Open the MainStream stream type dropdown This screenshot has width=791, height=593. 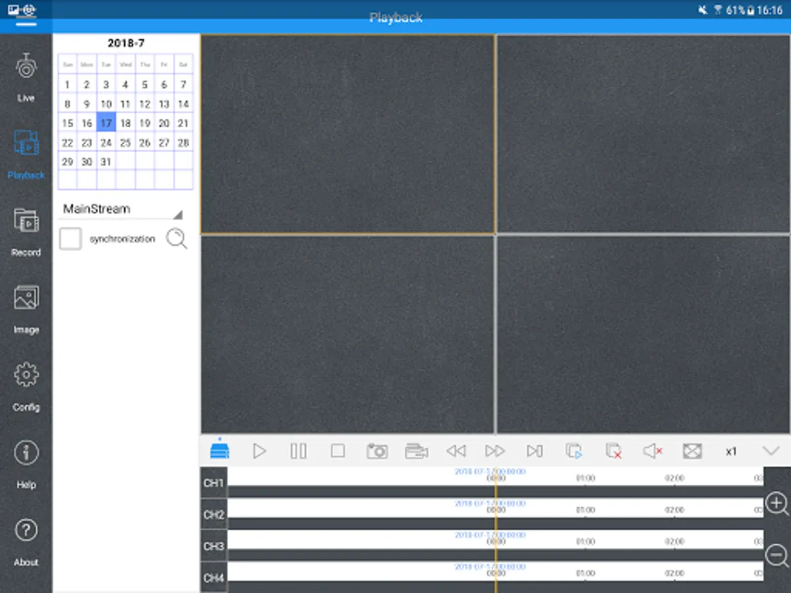[x=122, y=210]
